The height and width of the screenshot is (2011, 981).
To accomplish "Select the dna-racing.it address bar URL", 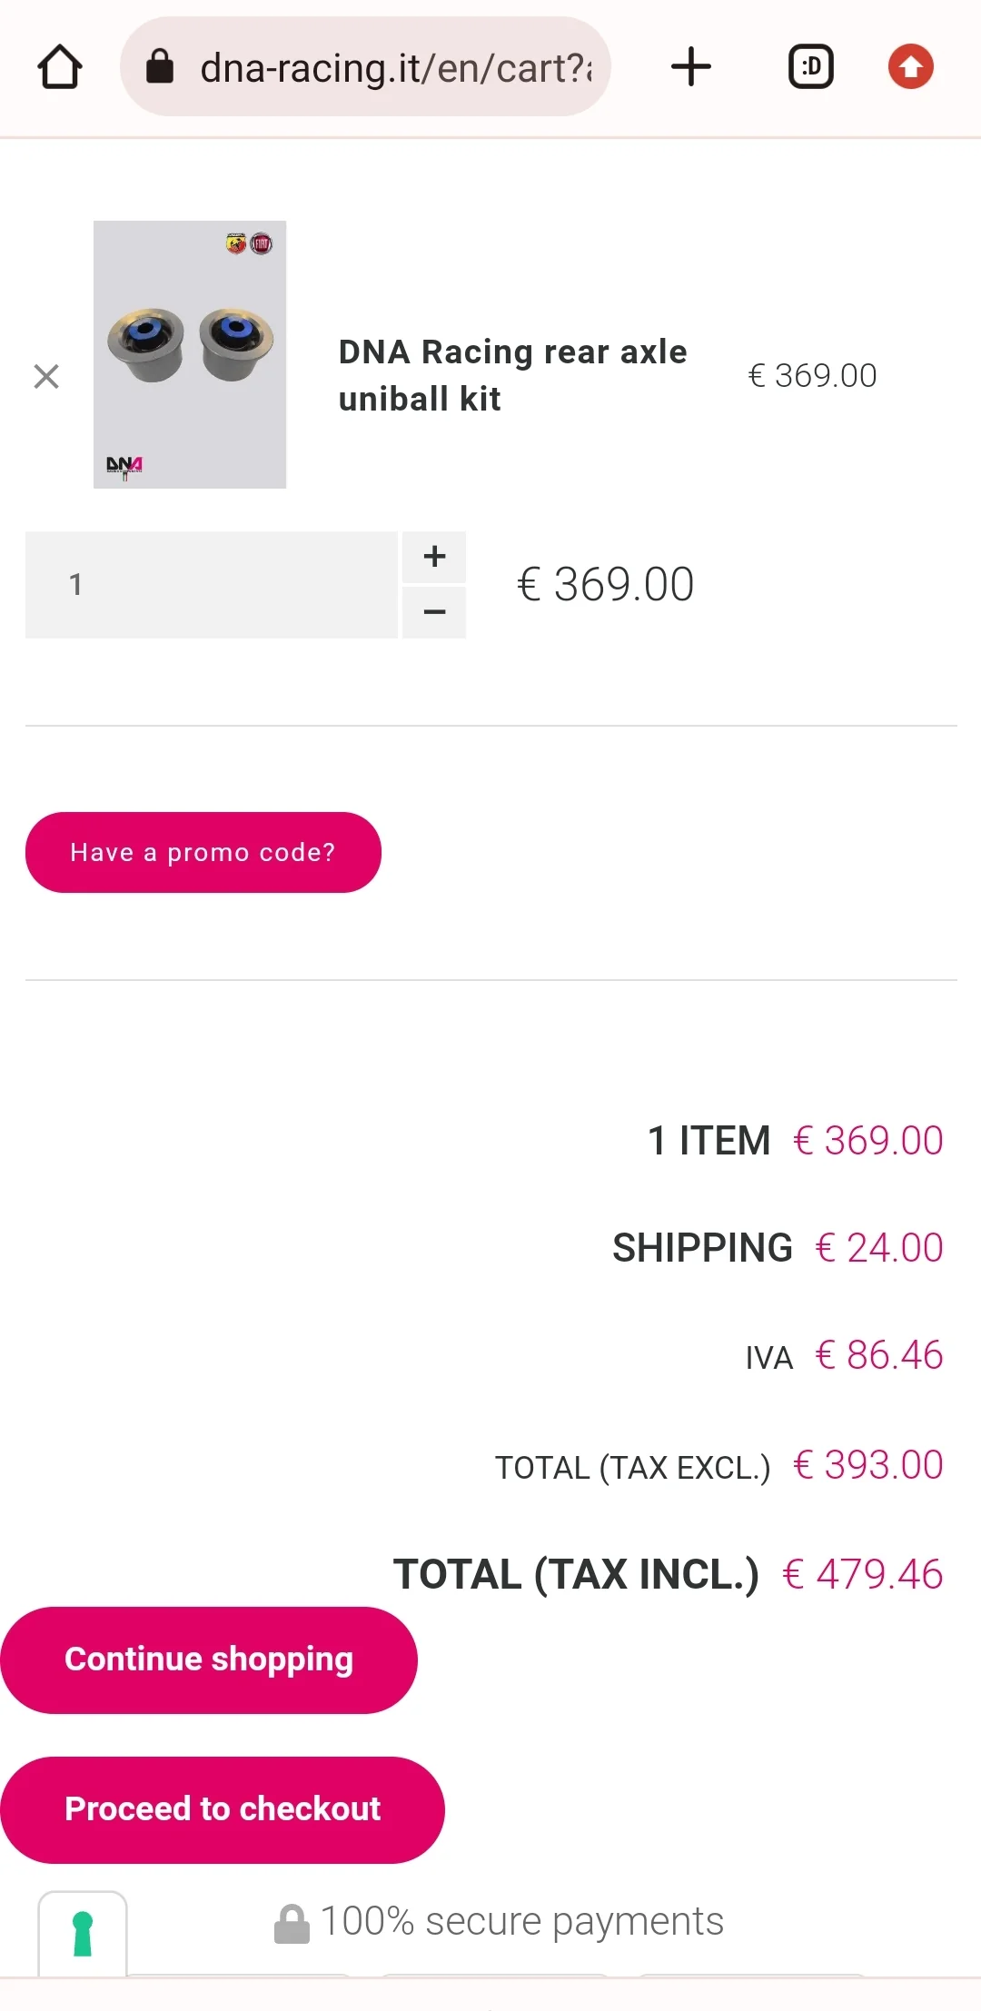I will 395,68.
